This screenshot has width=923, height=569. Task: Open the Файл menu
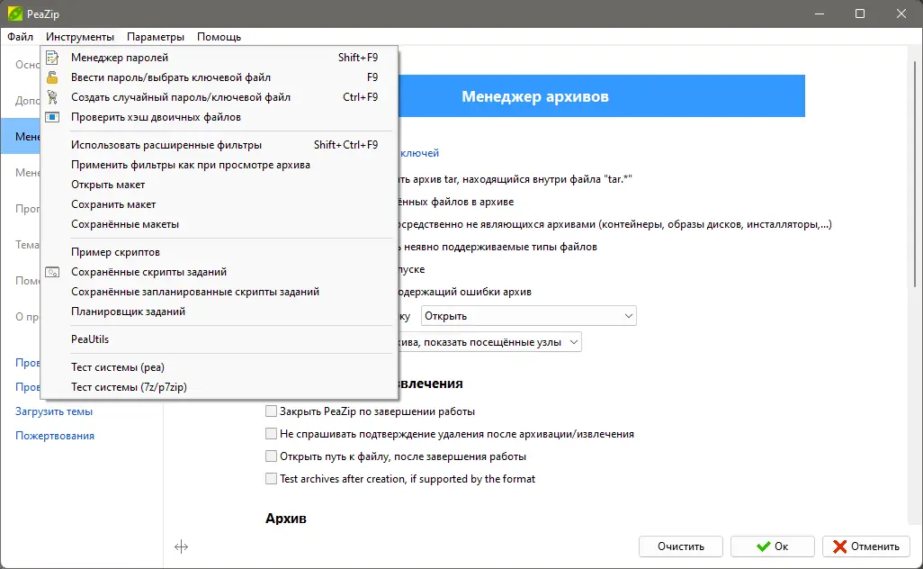20,37
